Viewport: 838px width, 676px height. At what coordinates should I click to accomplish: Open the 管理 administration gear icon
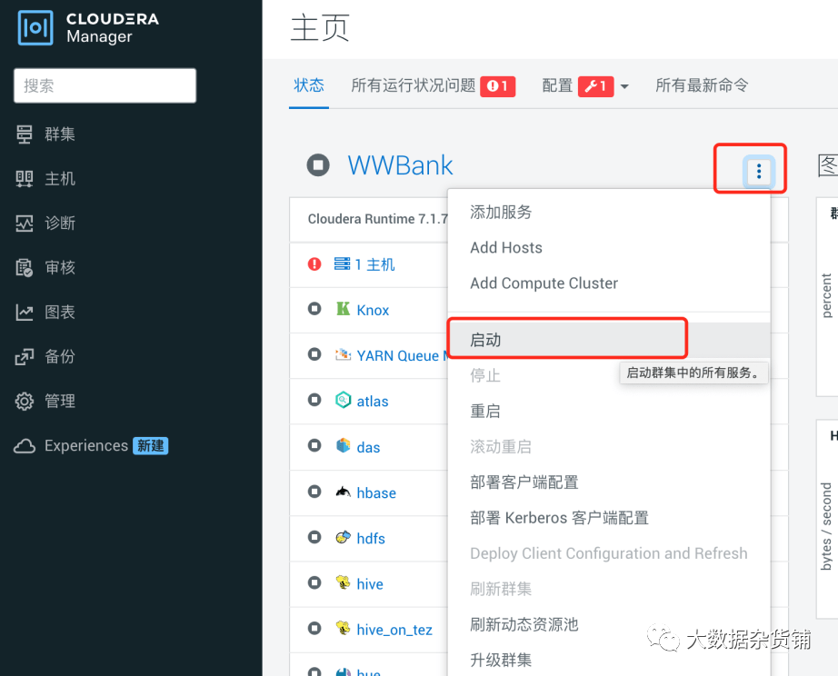pyautogui.click(x=24, y=401)
